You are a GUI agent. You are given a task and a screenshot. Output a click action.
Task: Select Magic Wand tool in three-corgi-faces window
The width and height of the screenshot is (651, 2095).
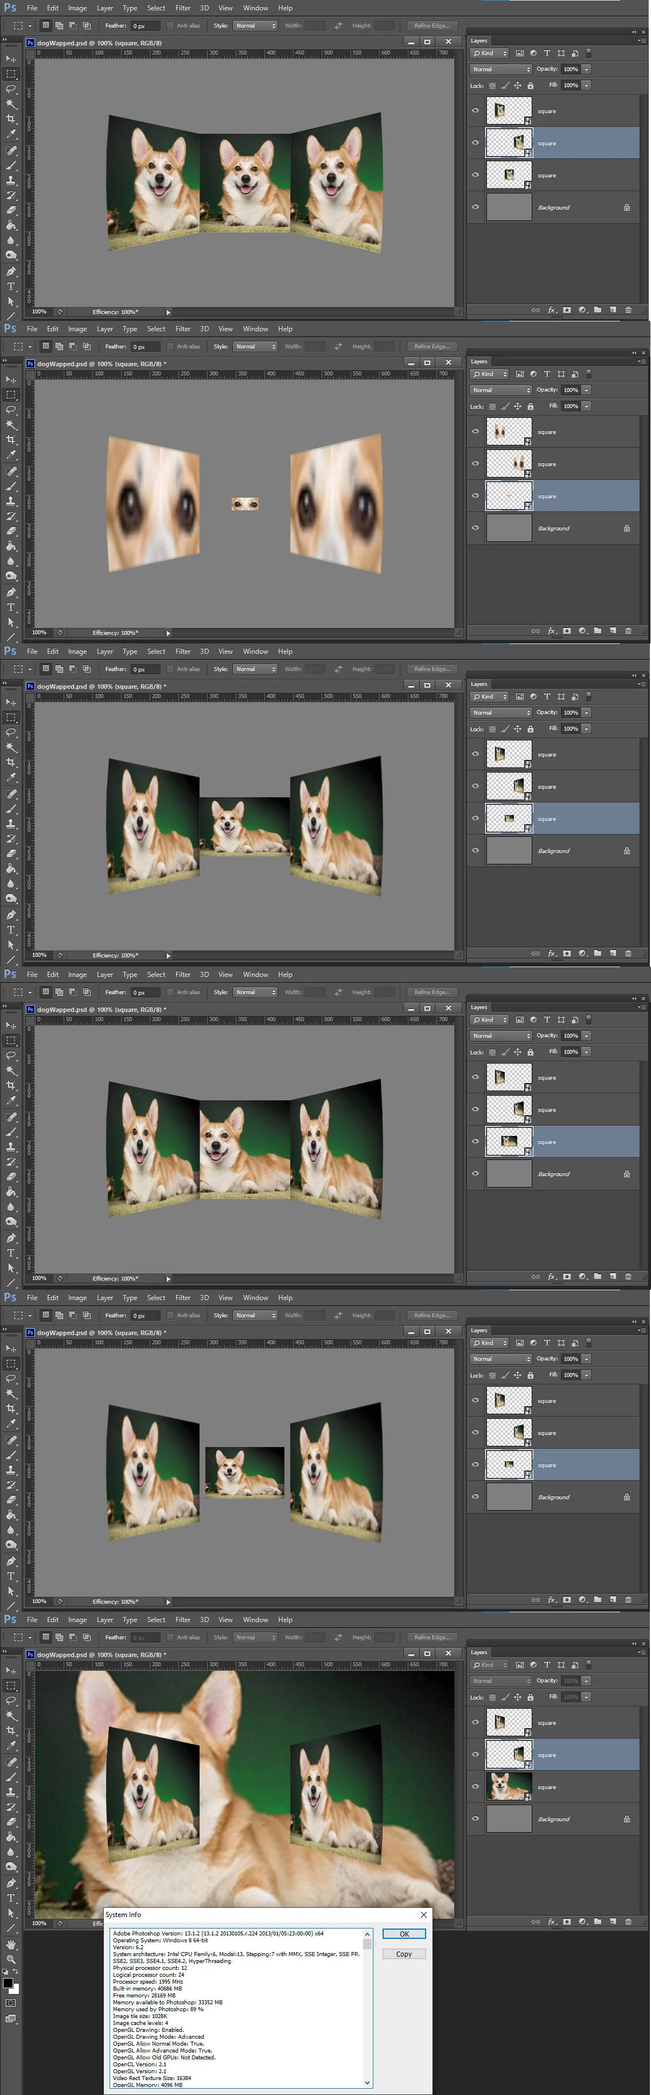click(10, 104)
